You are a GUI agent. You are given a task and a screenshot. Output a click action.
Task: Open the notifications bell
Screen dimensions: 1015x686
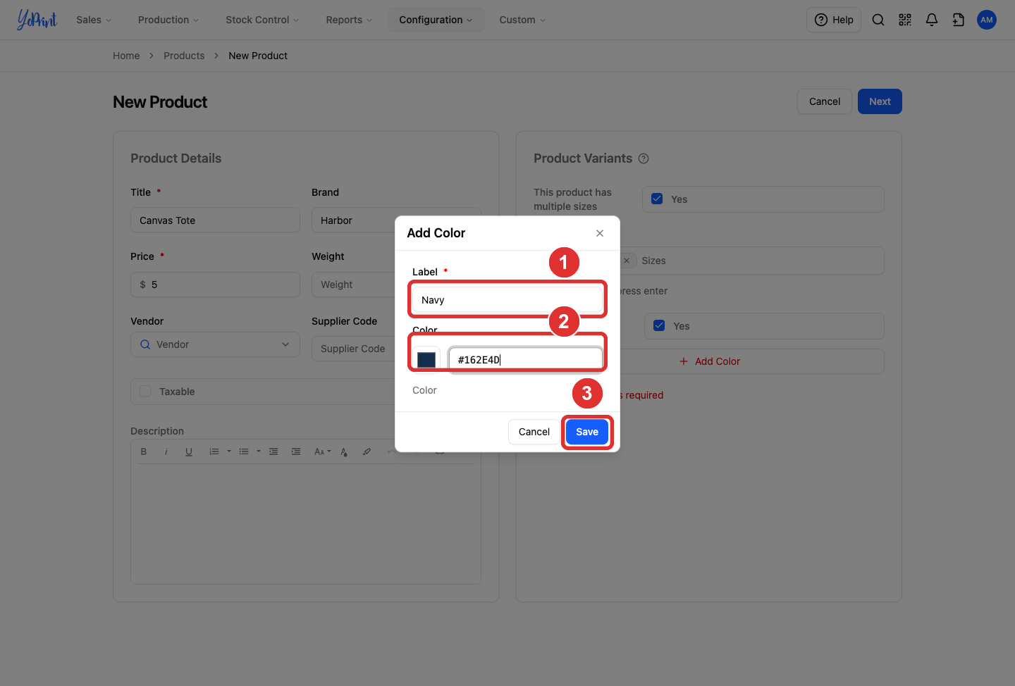[932, 20]
